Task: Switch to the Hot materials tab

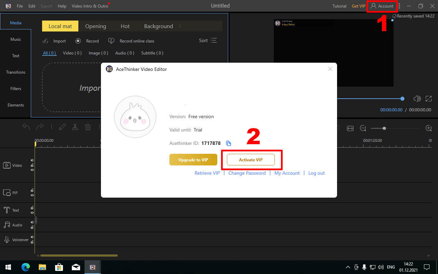Action: [125, 26]
